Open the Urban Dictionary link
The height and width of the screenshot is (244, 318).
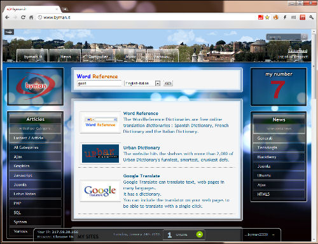tap(141, 147)
